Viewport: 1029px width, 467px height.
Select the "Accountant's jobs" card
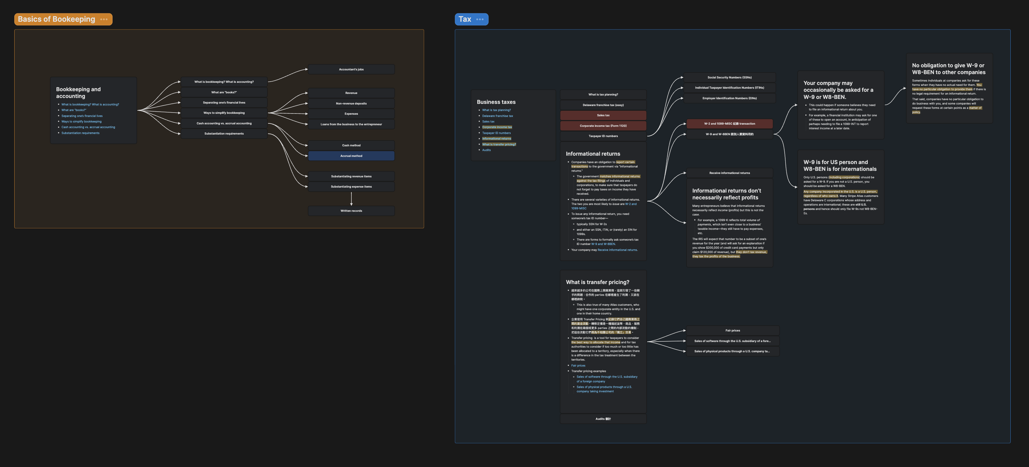click(351, 69)
